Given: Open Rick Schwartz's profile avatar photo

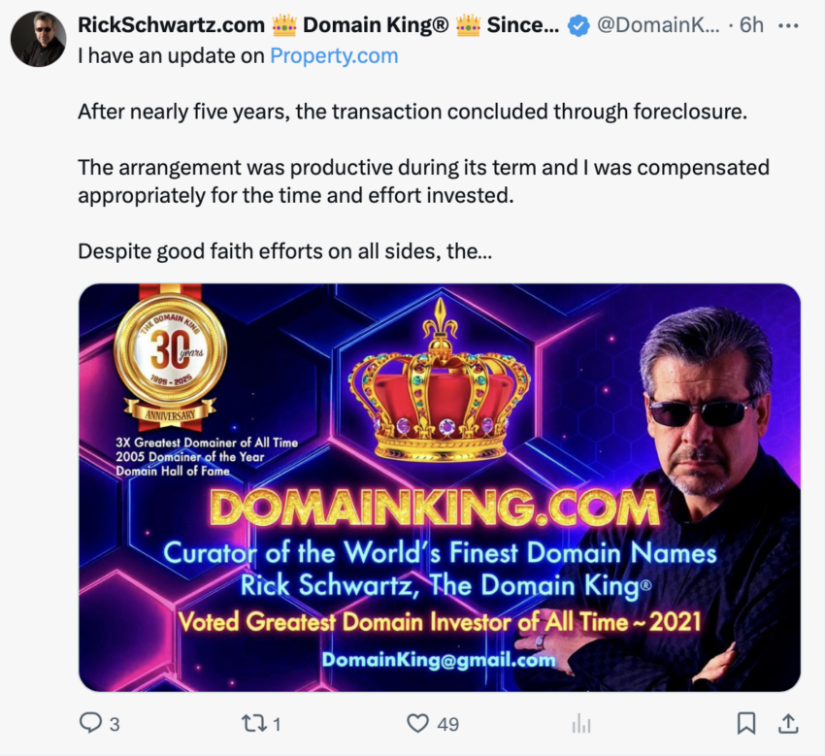Looking at the screenshot, I should coord(38,39).
